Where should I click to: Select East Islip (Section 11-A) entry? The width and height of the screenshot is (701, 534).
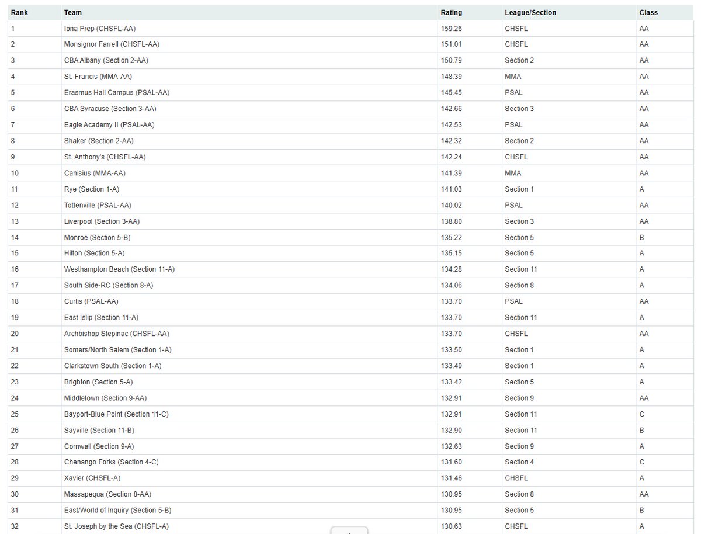(x=101, y=317)
